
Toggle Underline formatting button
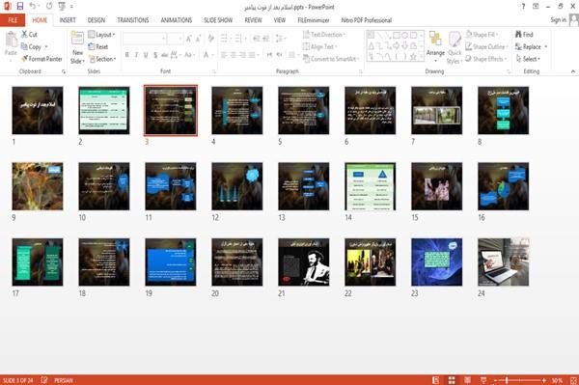pos(146,55)
